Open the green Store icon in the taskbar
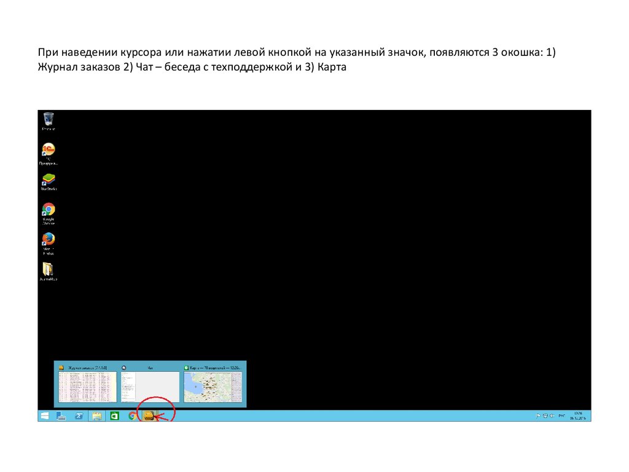The image size is (629, 472). (114, 416)
